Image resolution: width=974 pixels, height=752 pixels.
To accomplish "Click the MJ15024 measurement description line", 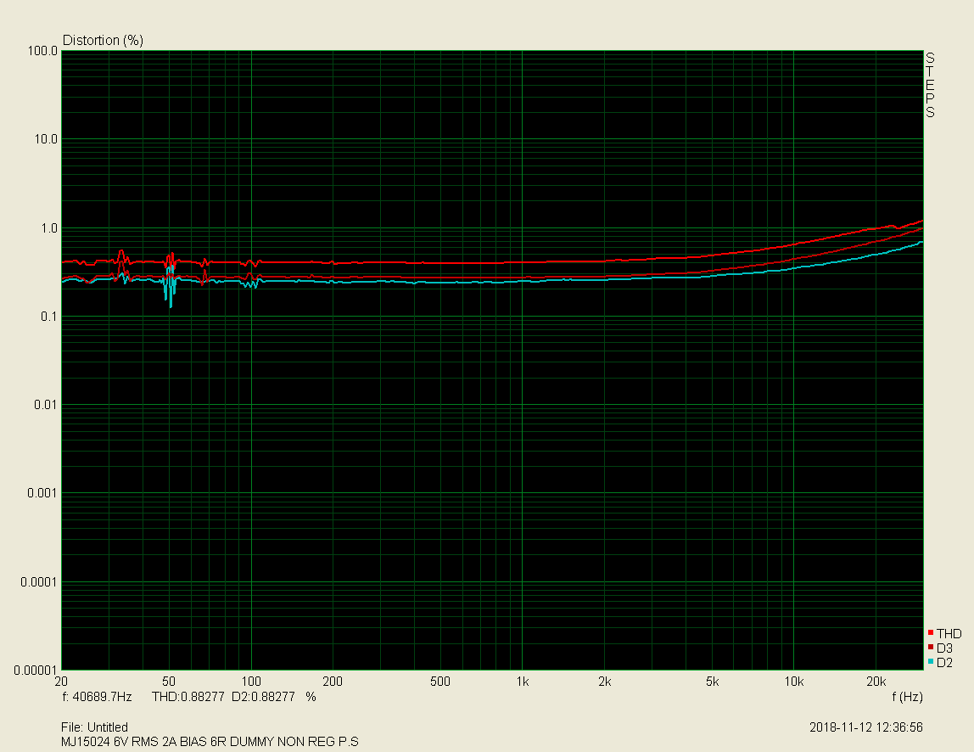I will click(x=210, y=742).
